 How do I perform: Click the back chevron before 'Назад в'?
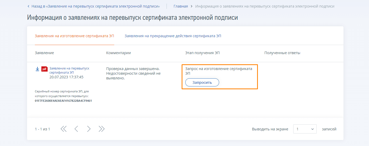(x=28, y=6)
